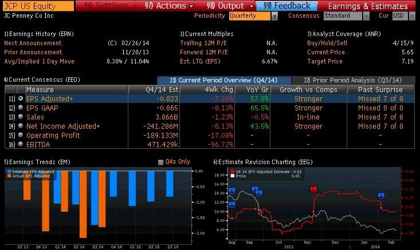Click the Missed 8 of 8 cell

(x=380, y=108)
